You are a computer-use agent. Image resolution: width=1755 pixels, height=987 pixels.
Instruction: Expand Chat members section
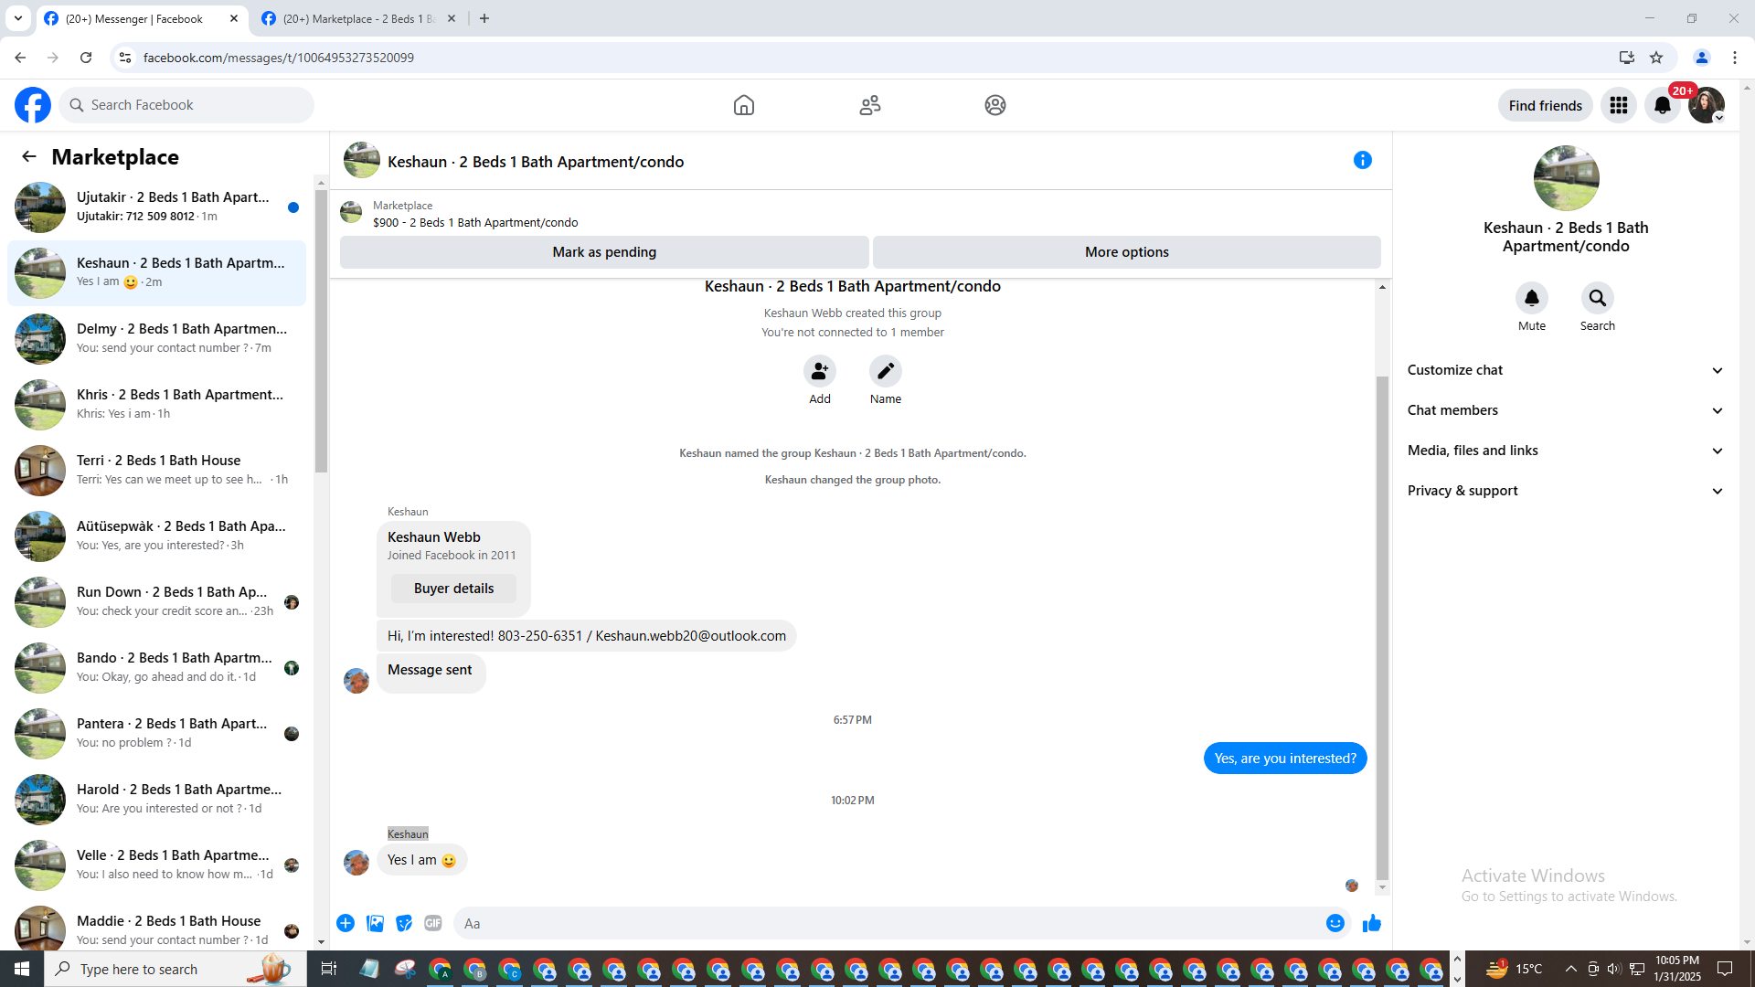(1566, 410)
